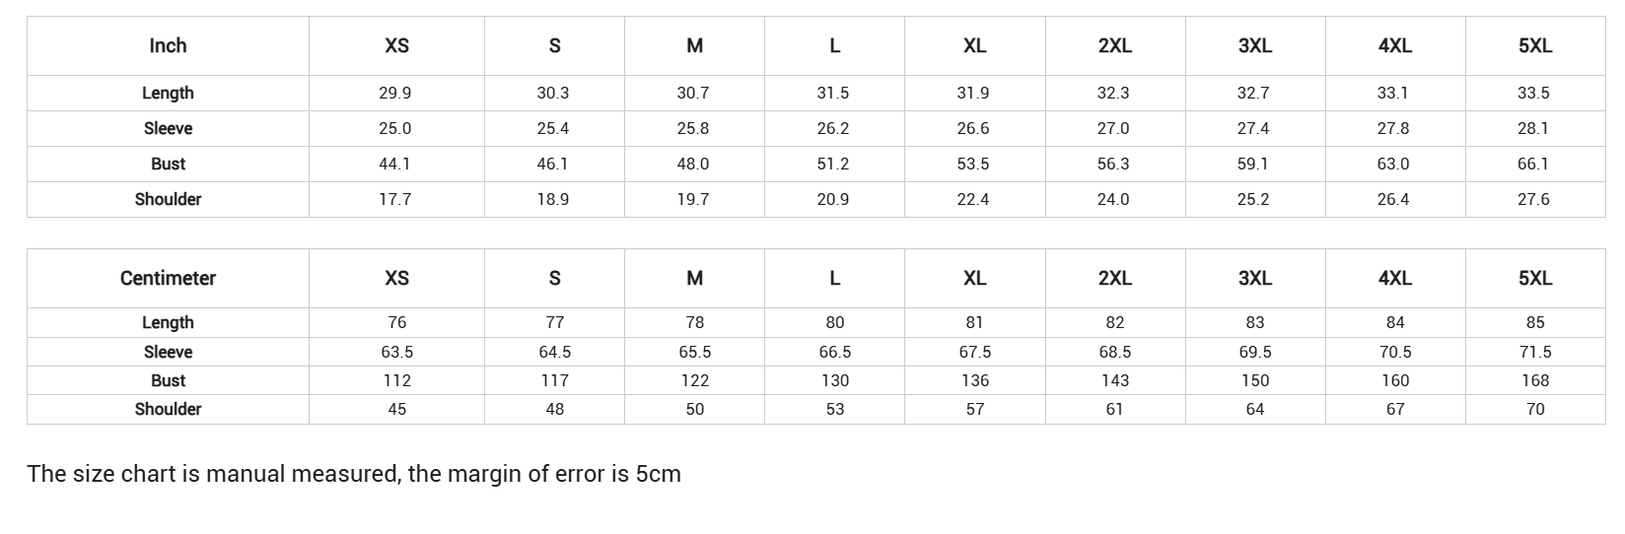This screenshot has height=534, width=1625.
Task: Select the Shoulder row label in the Inch table
Action: click(168, 199)
